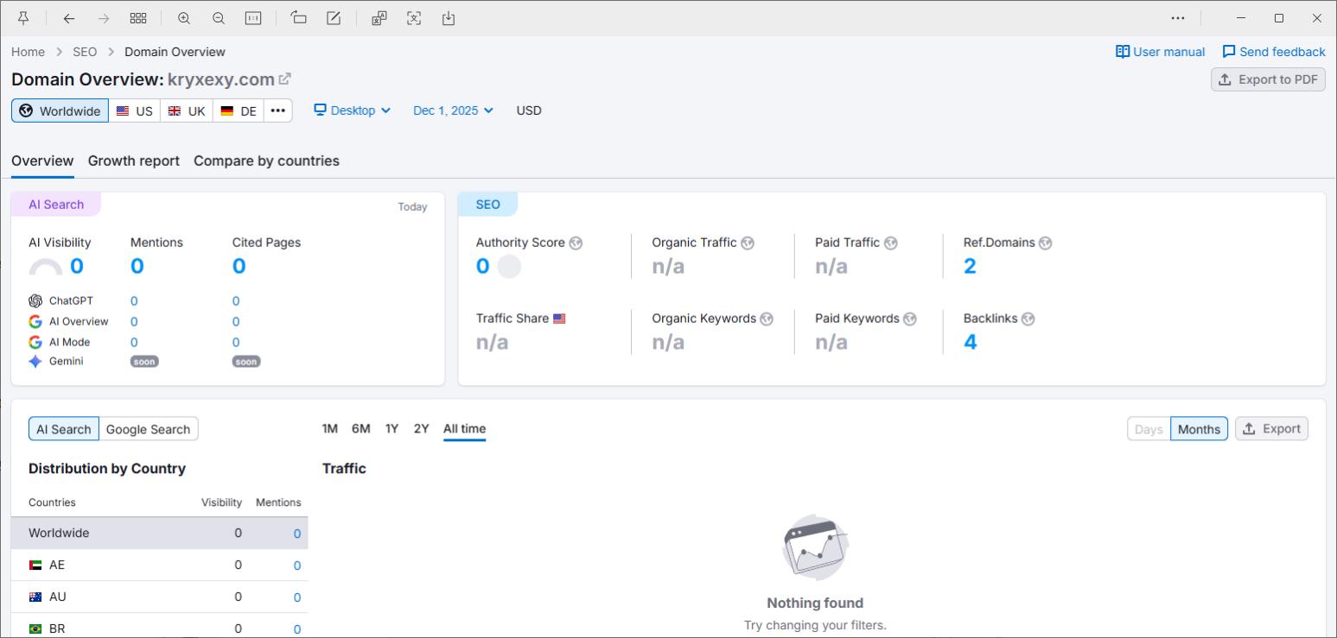
Task: Click the info globe next to Backlinks
Action: tap(1028, 319)
